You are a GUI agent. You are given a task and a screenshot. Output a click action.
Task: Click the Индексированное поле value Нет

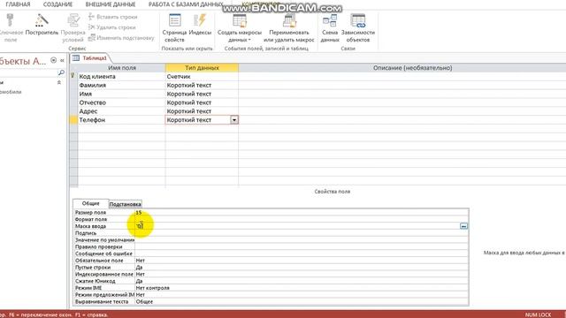click(302, 274)
